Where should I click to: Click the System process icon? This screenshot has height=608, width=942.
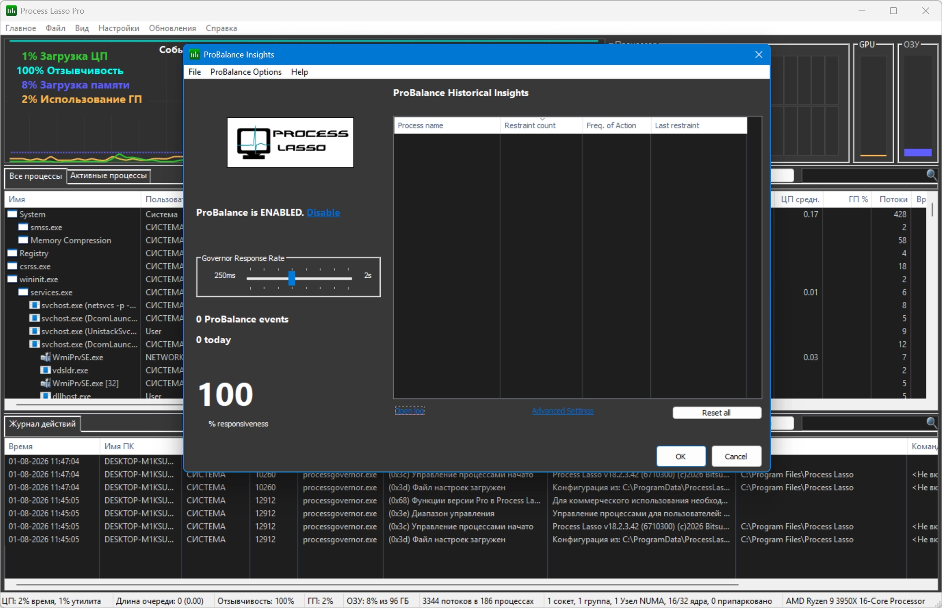[x=12, y=214]
